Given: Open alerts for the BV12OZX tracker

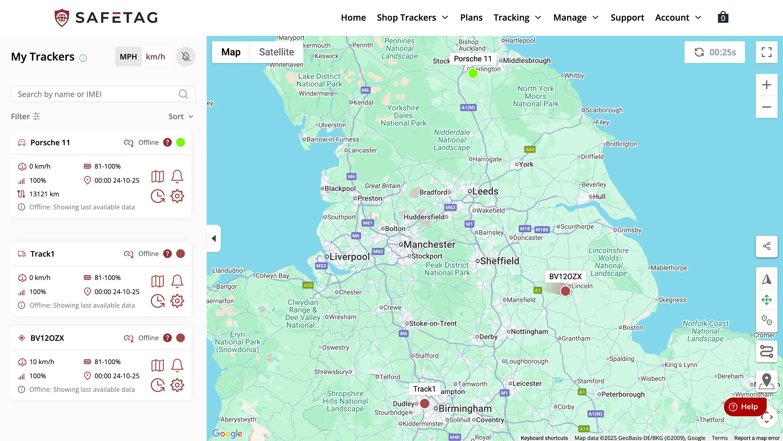Looking at the screenshot, I should click(177, 365).
